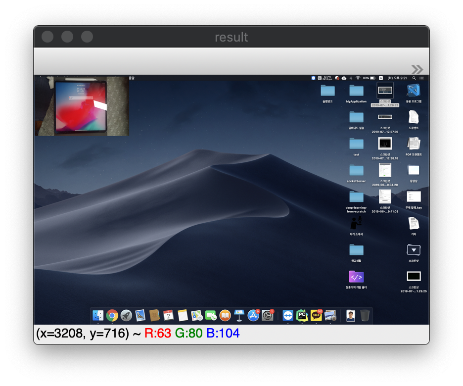Select the 학교생활 folder

[356, 253]
